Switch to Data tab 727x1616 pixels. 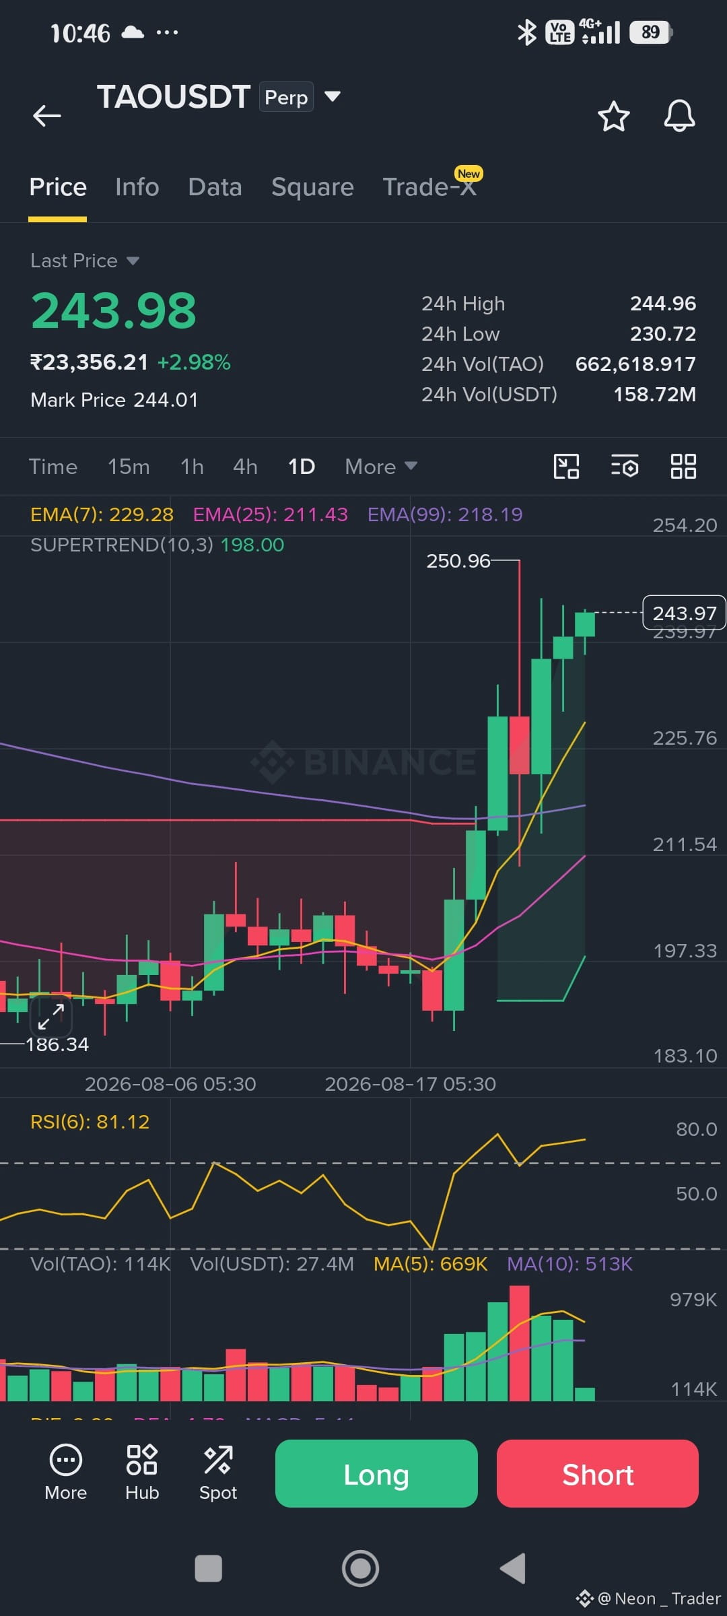point(215,187)
